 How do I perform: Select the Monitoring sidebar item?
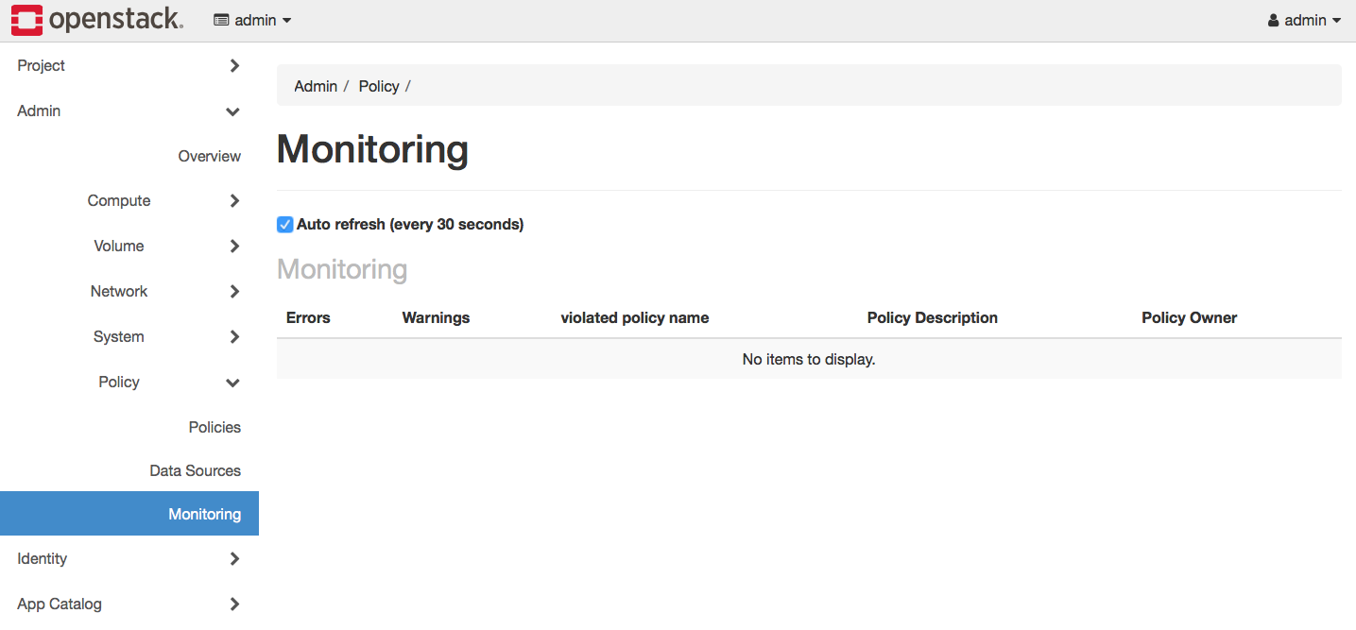(129, 514)
